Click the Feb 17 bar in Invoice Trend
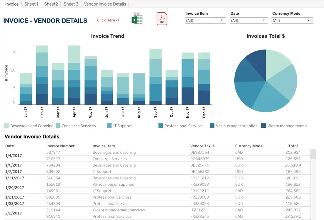 click(x=42, y=75)
